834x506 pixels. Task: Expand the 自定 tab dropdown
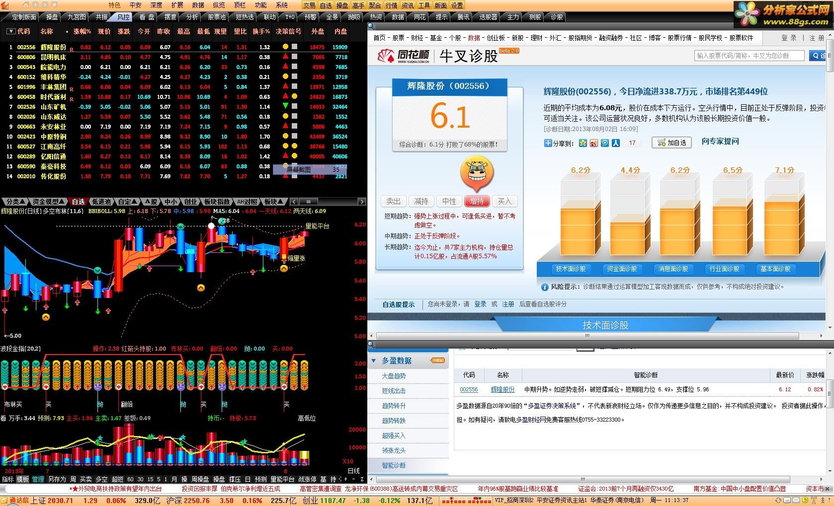(135, 202)
